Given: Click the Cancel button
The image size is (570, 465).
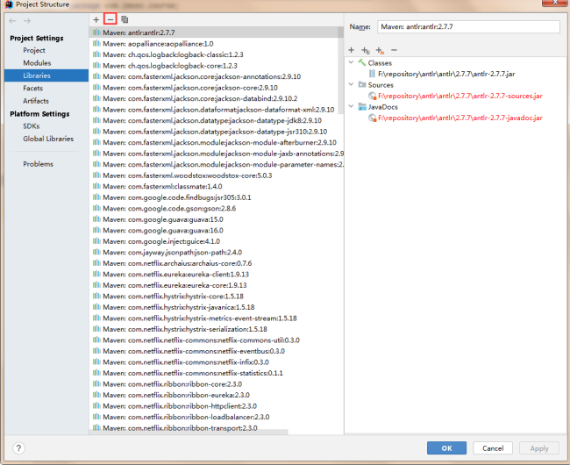Looking at the screenshot, I should click(493, 448).
